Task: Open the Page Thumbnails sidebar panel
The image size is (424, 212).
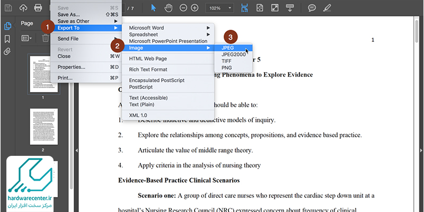Action: tap(7, 26)
